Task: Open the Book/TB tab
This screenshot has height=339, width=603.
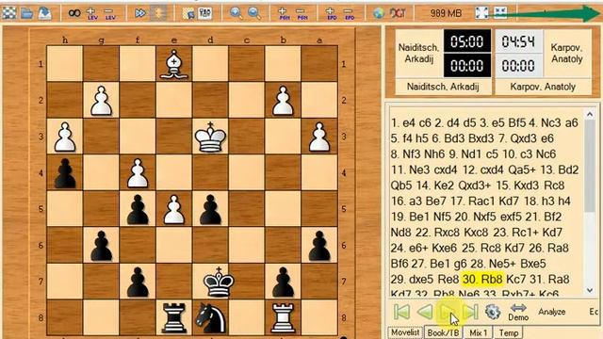Action: pos(443,332)
